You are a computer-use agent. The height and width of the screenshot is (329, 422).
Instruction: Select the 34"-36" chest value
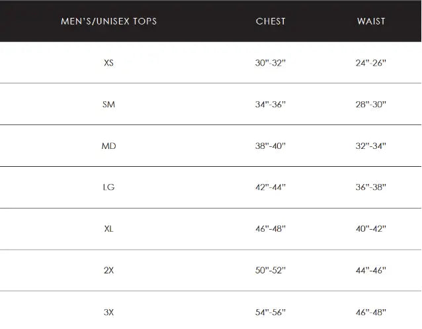pos(271,105)
